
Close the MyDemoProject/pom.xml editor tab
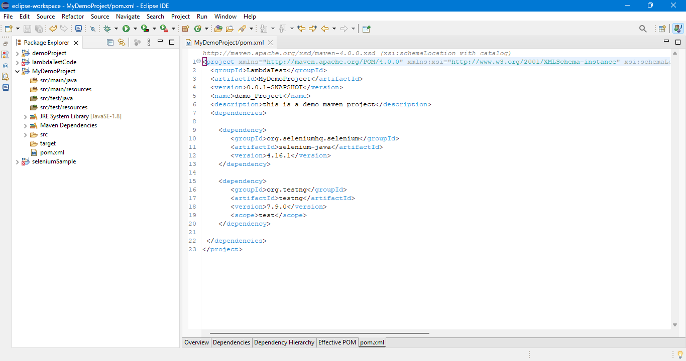click(x=270, y=43)
